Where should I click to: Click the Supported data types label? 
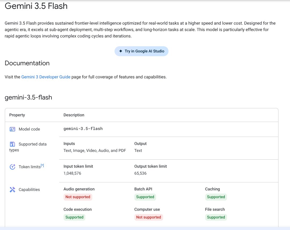click(x=28, y=147)
